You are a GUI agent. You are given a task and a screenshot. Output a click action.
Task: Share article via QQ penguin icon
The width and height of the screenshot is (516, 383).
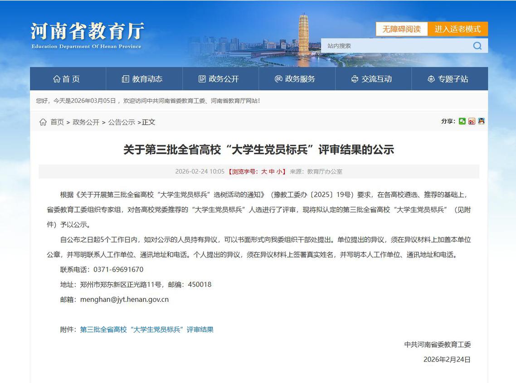481,121
